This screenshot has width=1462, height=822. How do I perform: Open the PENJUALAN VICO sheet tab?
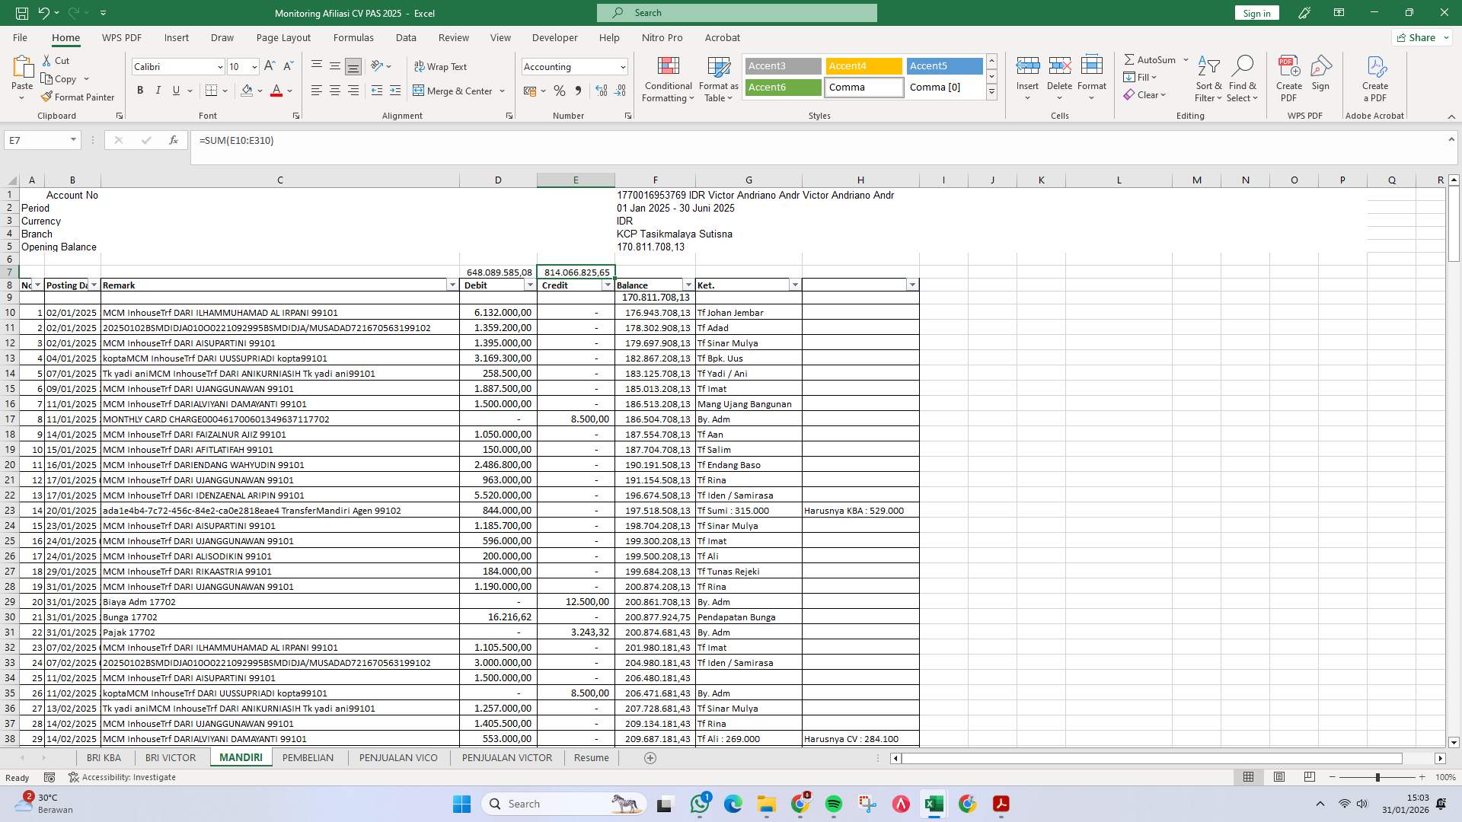398,757
